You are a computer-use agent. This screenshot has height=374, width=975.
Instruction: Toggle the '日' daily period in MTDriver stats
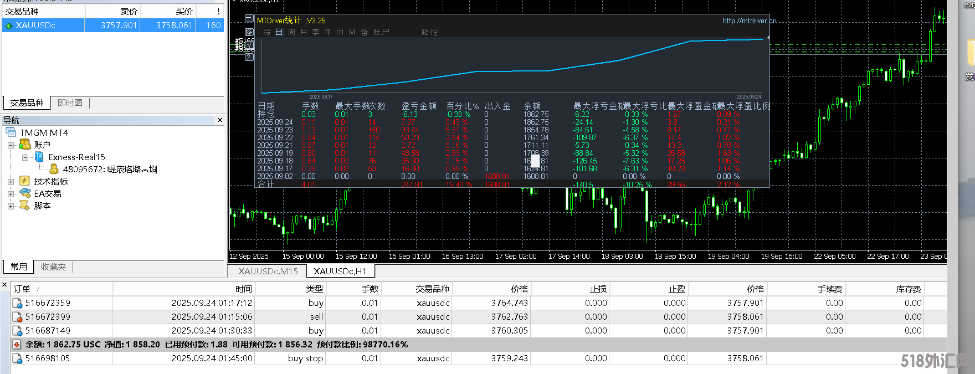click(279, 32)
